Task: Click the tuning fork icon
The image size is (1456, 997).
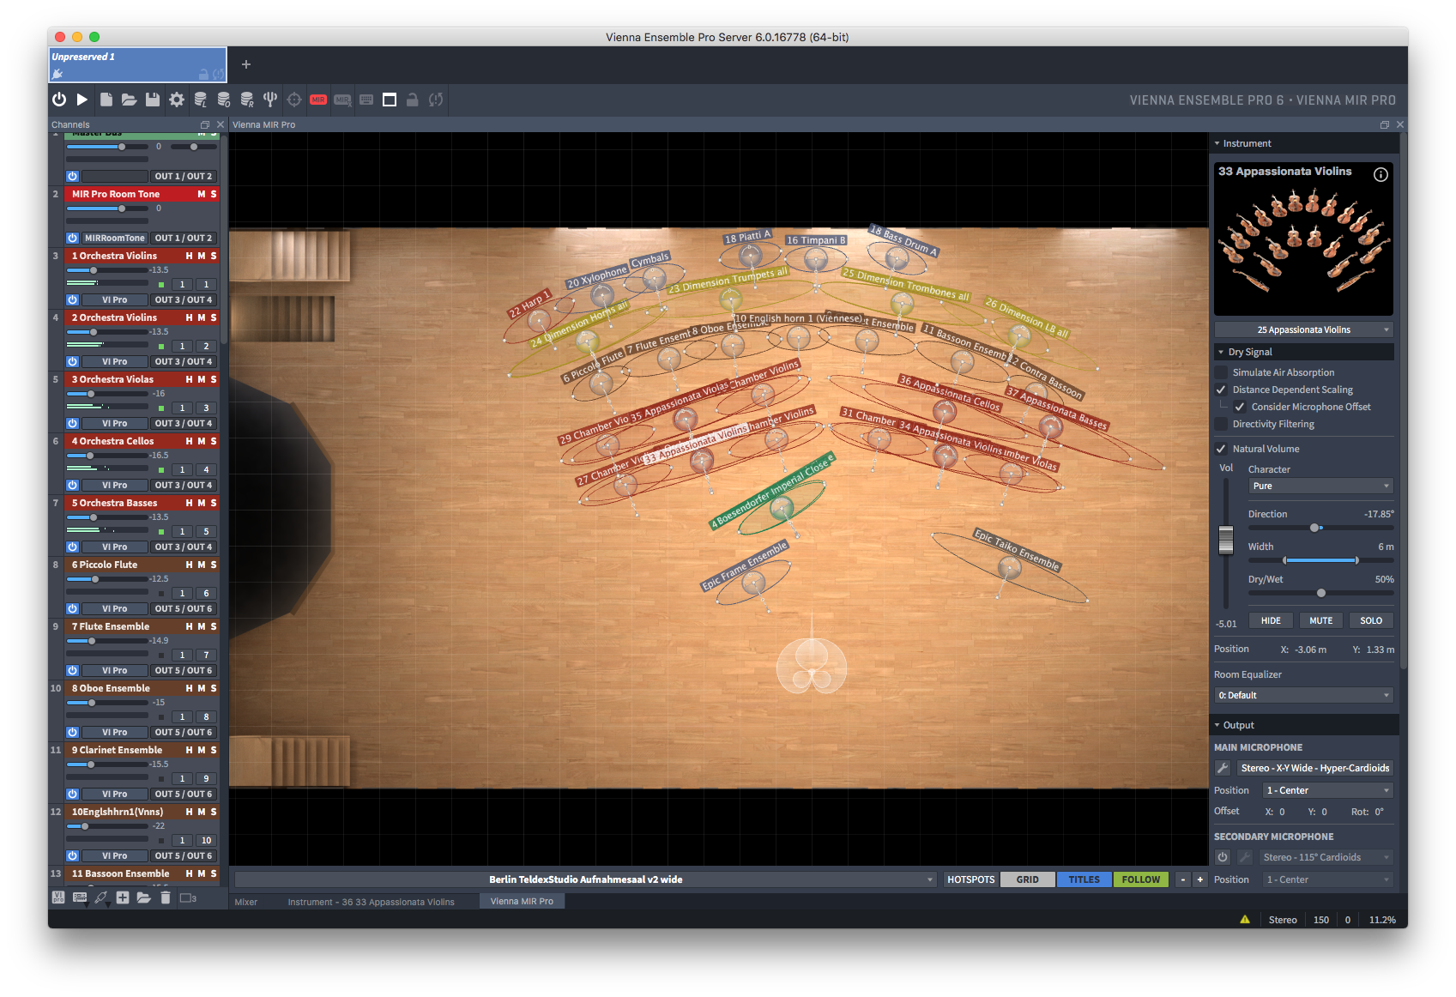Action: tap(270, 100)
